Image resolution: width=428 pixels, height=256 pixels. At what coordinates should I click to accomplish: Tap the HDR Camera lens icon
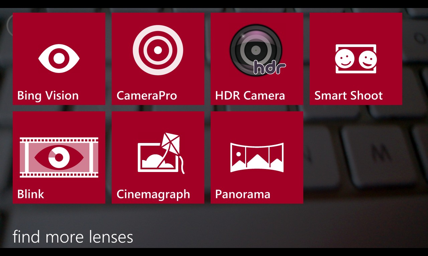coord(257,50)
